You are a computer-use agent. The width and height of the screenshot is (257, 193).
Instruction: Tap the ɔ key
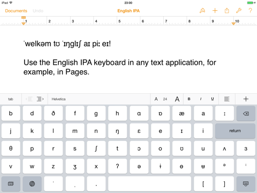coord(139,149)
